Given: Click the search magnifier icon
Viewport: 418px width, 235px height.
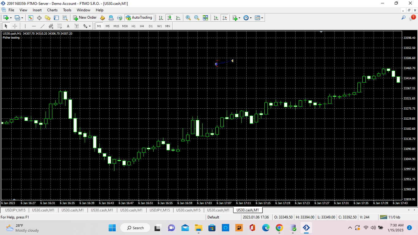Looking at the screenshot, I should click(404, 18).
